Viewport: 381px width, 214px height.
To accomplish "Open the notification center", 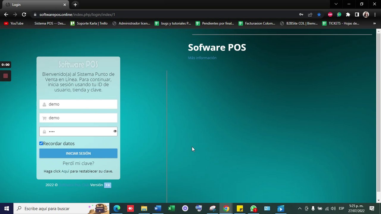I will coord(372,208).
